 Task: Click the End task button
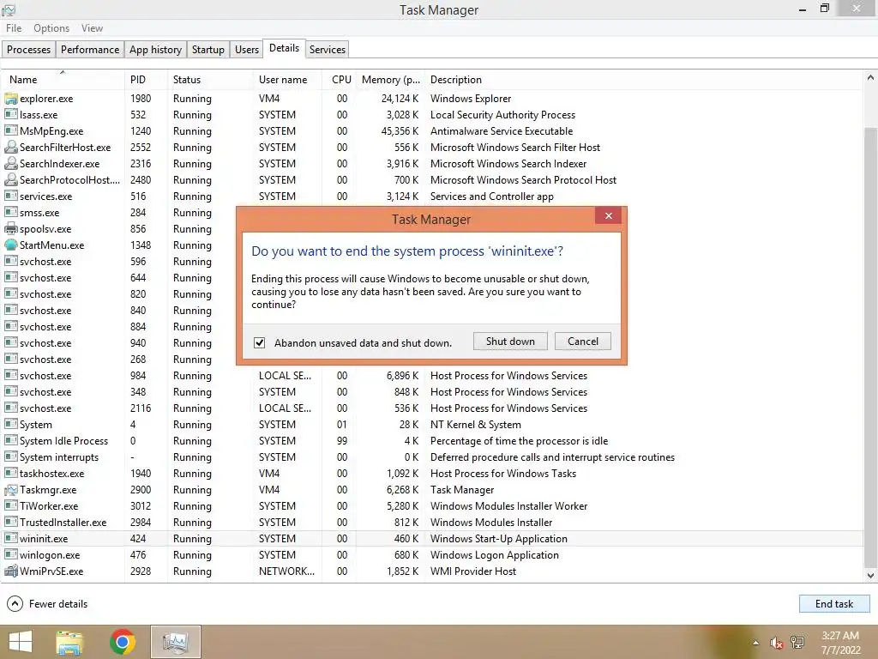[x=833, y=603]
